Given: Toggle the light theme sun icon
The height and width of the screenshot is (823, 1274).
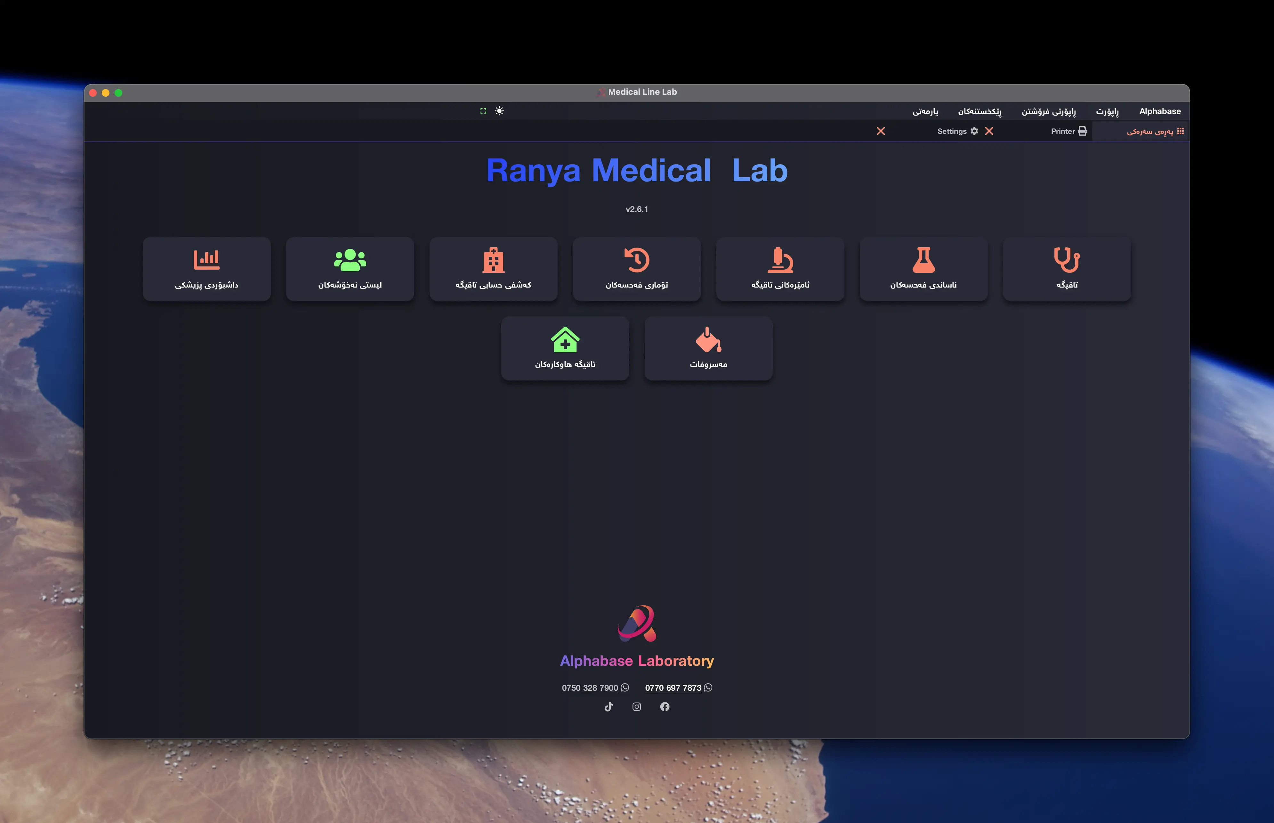Looking at the screenshot, I should point(499,110).
